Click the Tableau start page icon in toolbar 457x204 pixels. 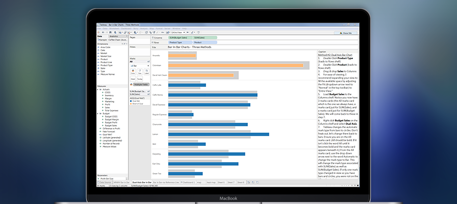coord(98,32)
